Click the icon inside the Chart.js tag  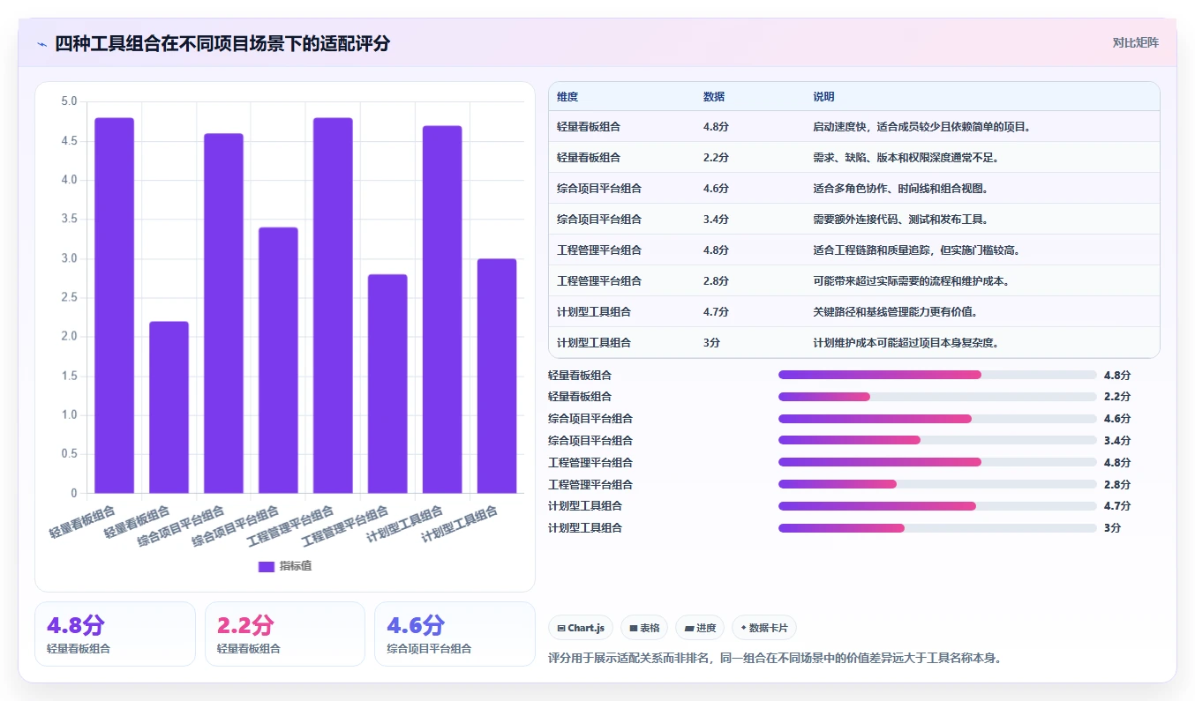coord(561,629)
